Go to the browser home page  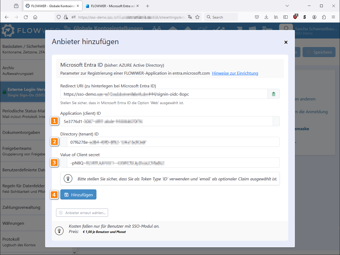35,17
